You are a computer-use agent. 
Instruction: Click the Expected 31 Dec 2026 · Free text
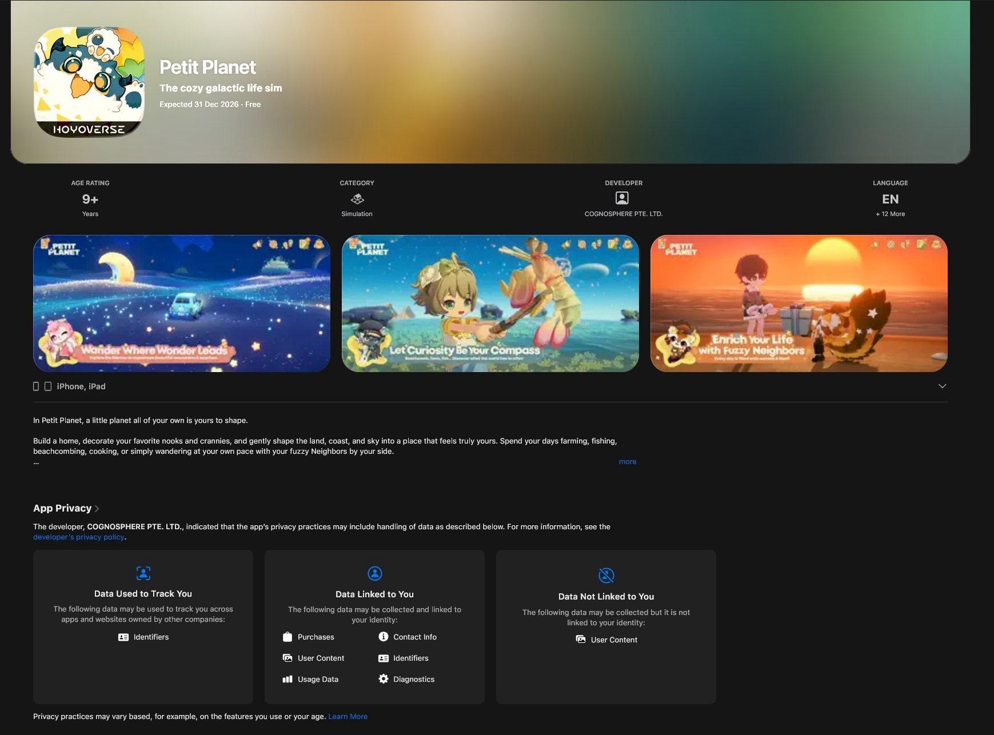[x=210, y=104]
